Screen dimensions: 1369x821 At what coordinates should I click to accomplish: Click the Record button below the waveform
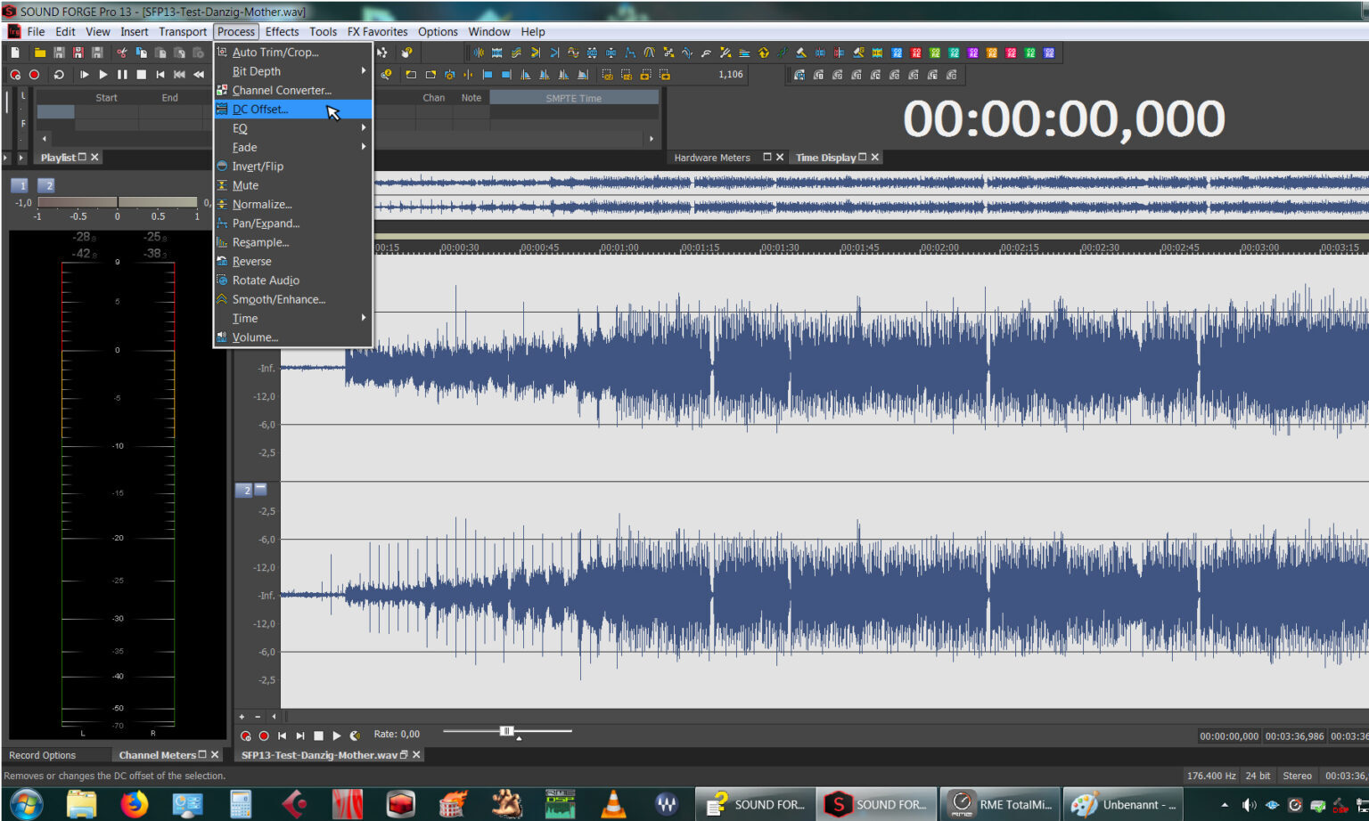click(264, 736)
